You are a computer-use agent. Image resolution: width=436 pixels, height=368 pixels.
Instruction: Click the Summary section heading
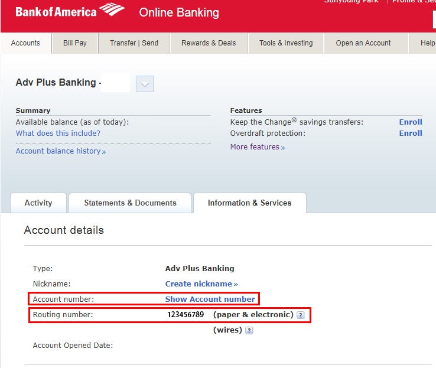coord(33,110)
